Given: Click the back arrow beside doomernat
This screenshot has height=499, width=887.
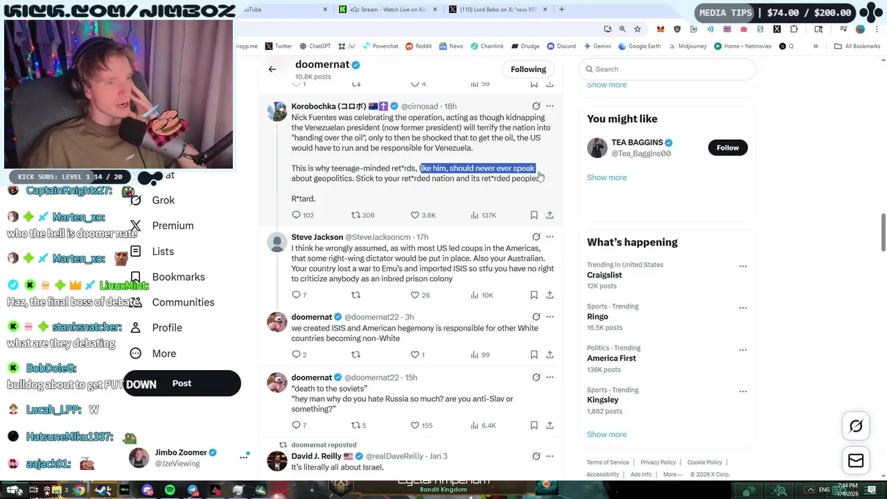Looking at the screenshot, I should [x=272, y=69].
